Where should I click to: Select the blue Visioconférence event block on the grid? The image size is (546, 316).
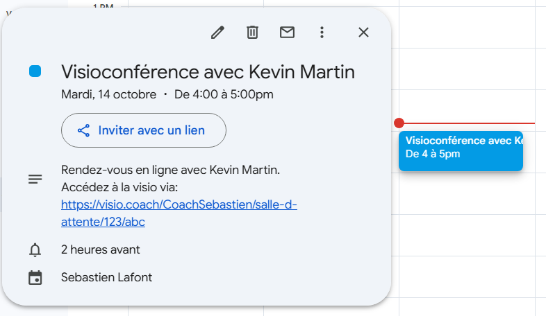pyautogui.click(x=461, y=151)
